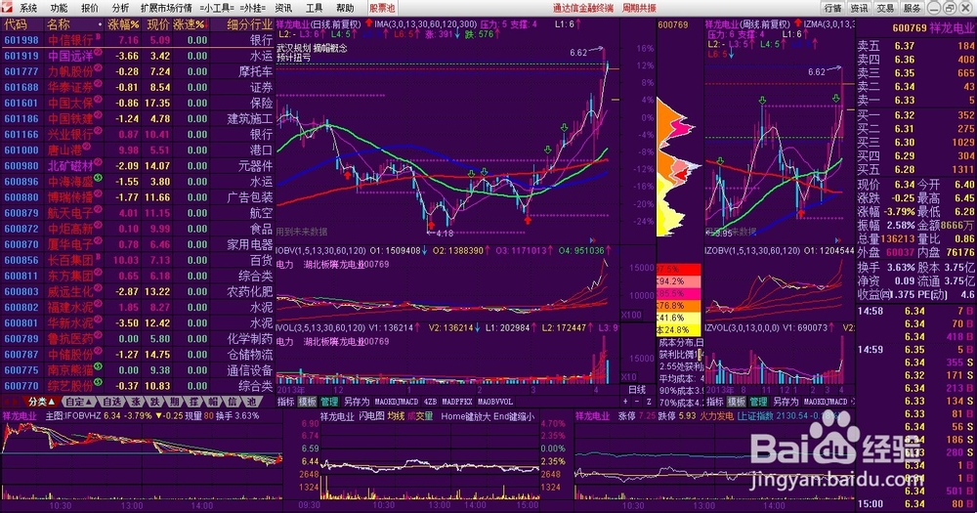Switch to the 信 tab
The image size is (977, 513).
point(233,402)
